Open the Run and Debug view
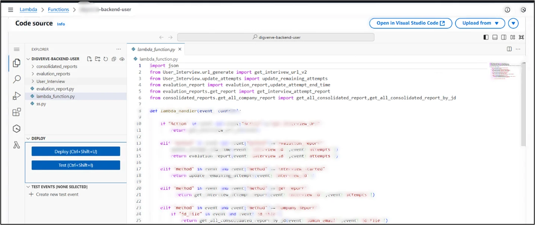535x225 pixels. click(x=16, y=96)
